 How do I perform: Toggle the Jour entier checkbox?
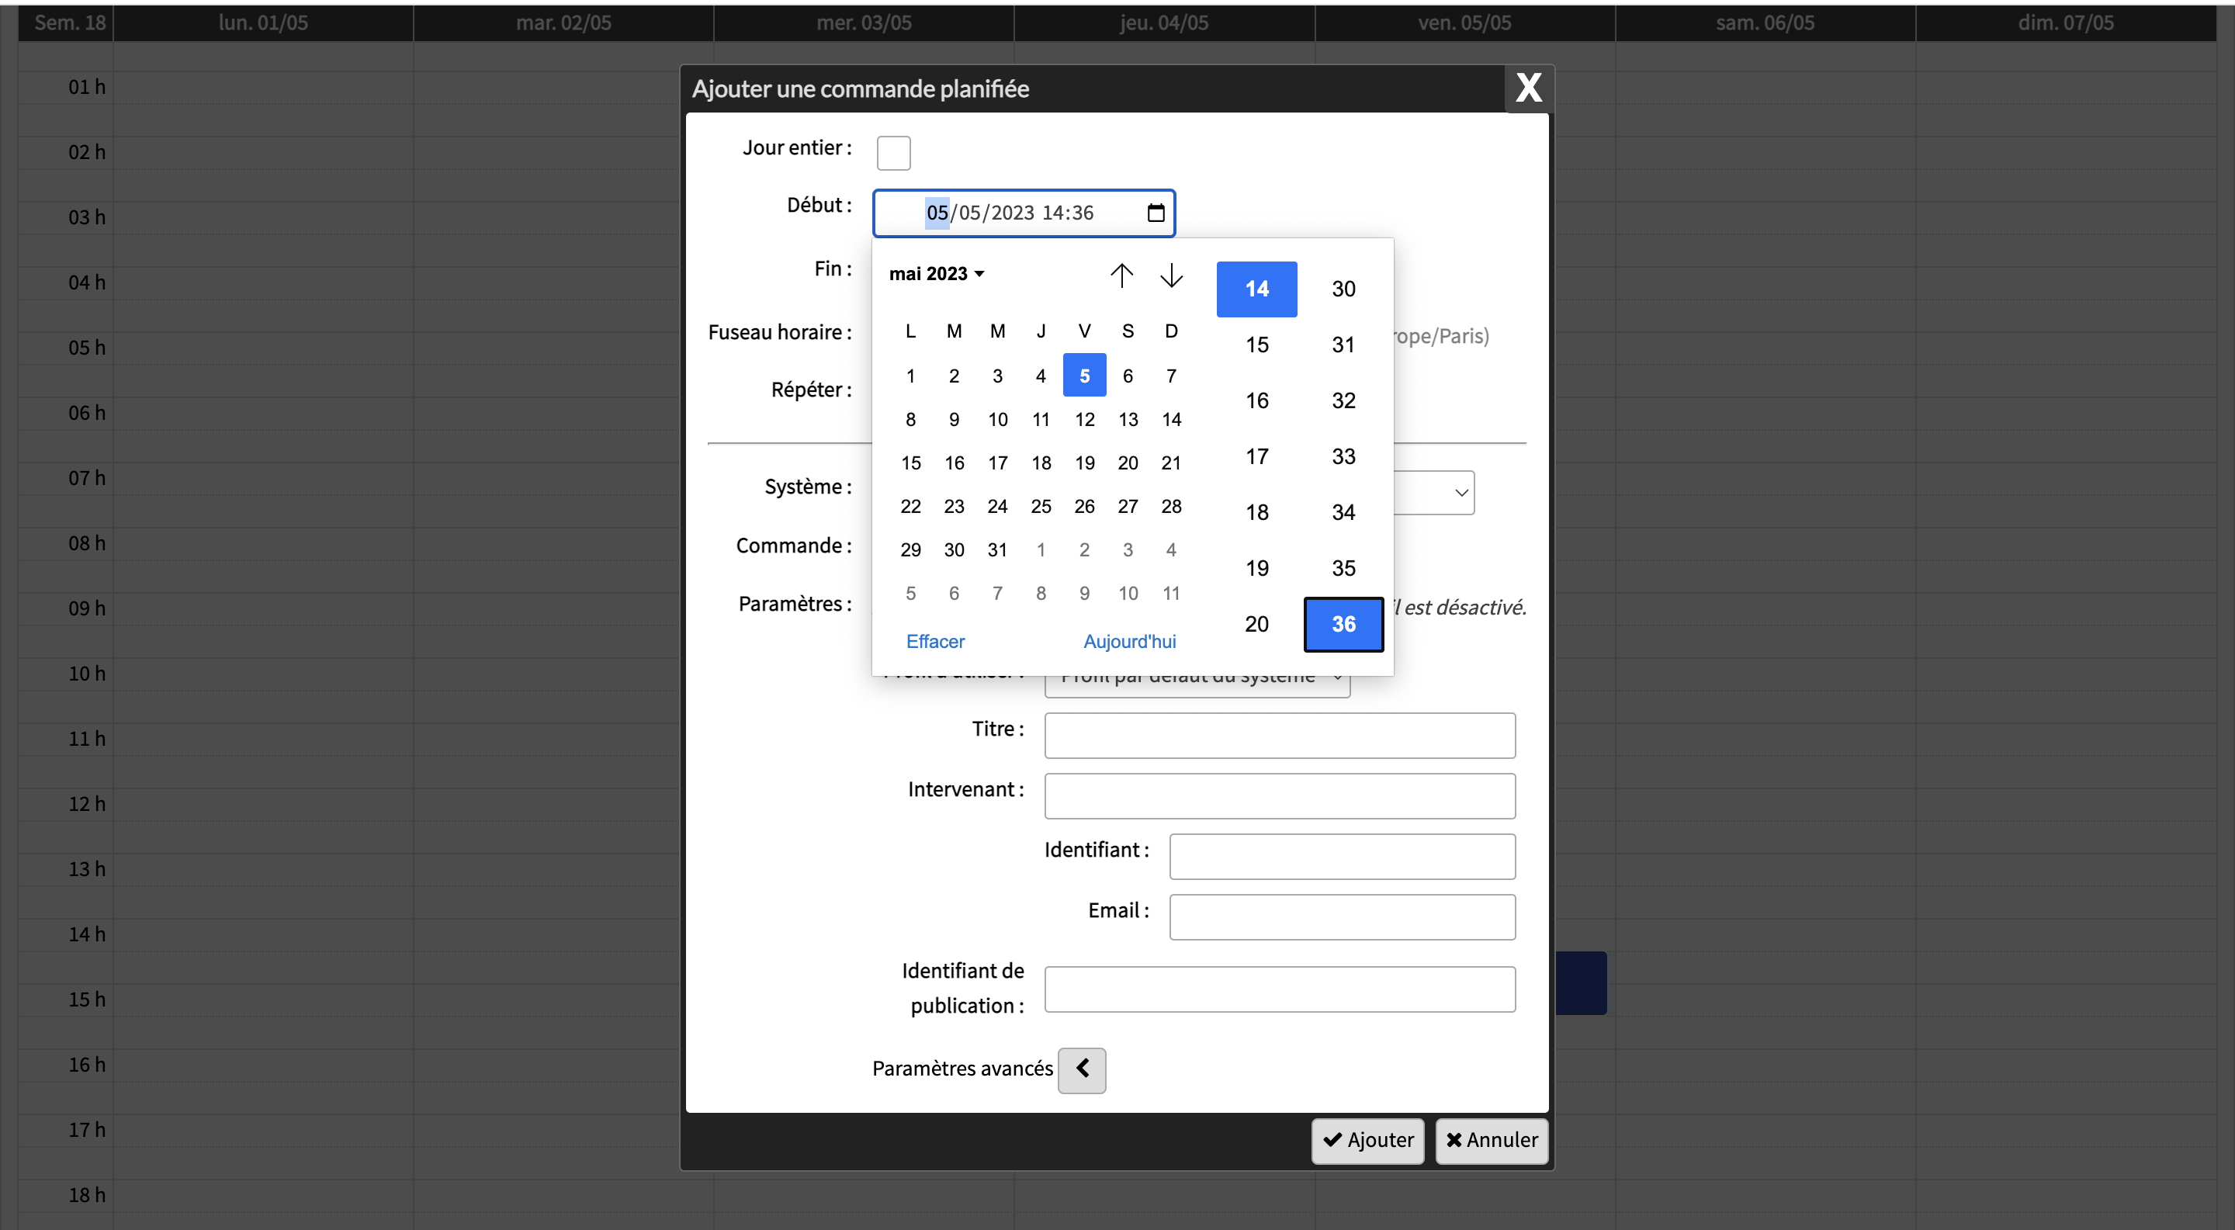892,153
